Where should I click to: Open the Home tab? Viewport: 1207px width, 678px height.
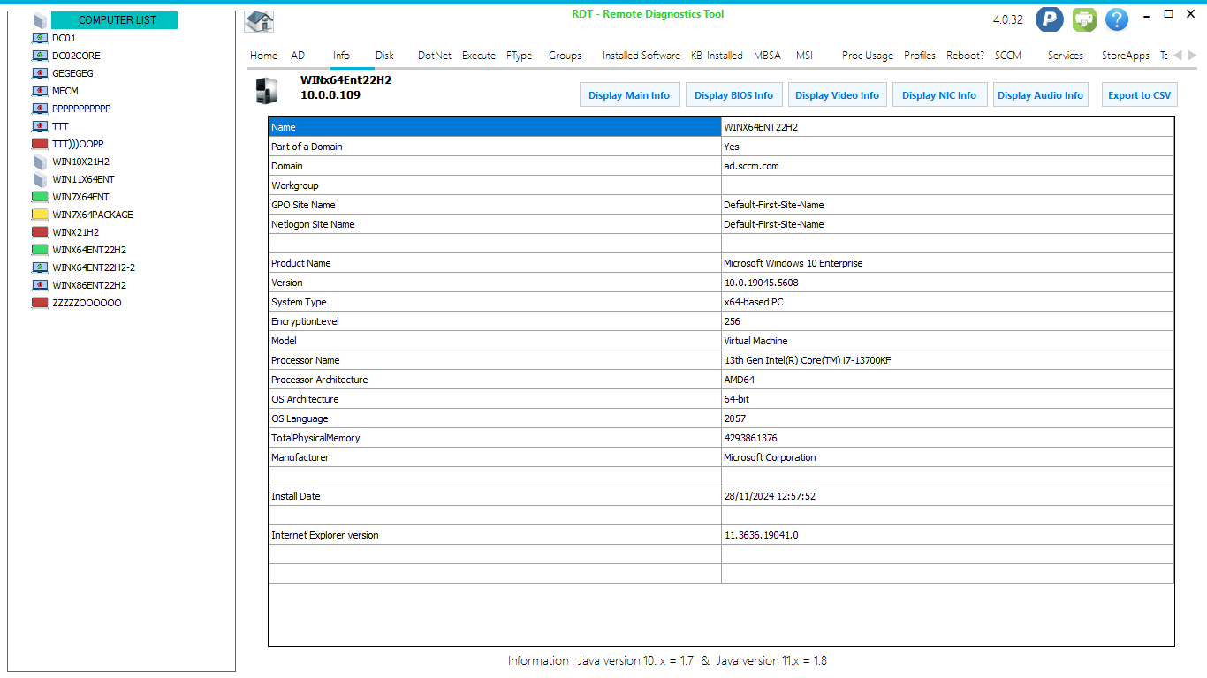coord(263,56)
